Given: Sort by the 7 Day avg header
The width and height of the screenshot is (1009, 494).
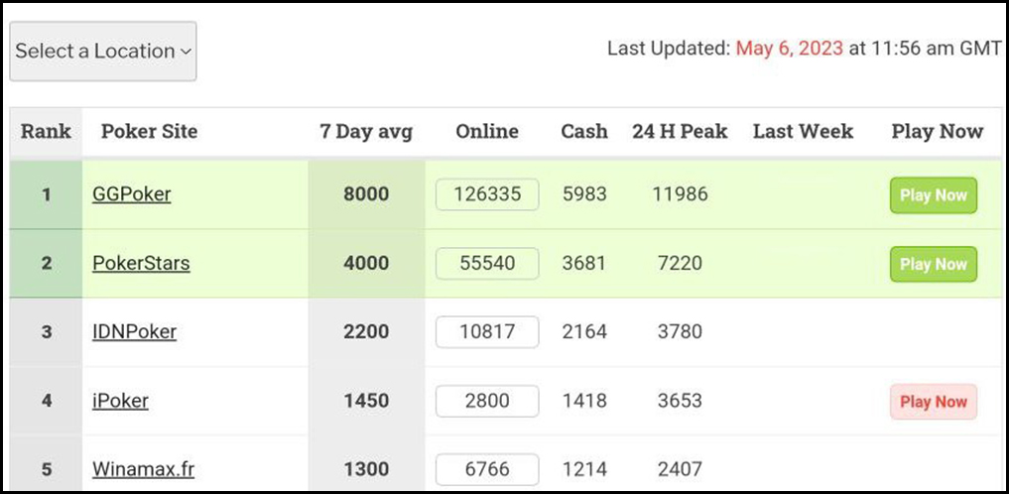Looking at the screenshot, I should click(x=366, y=131).
